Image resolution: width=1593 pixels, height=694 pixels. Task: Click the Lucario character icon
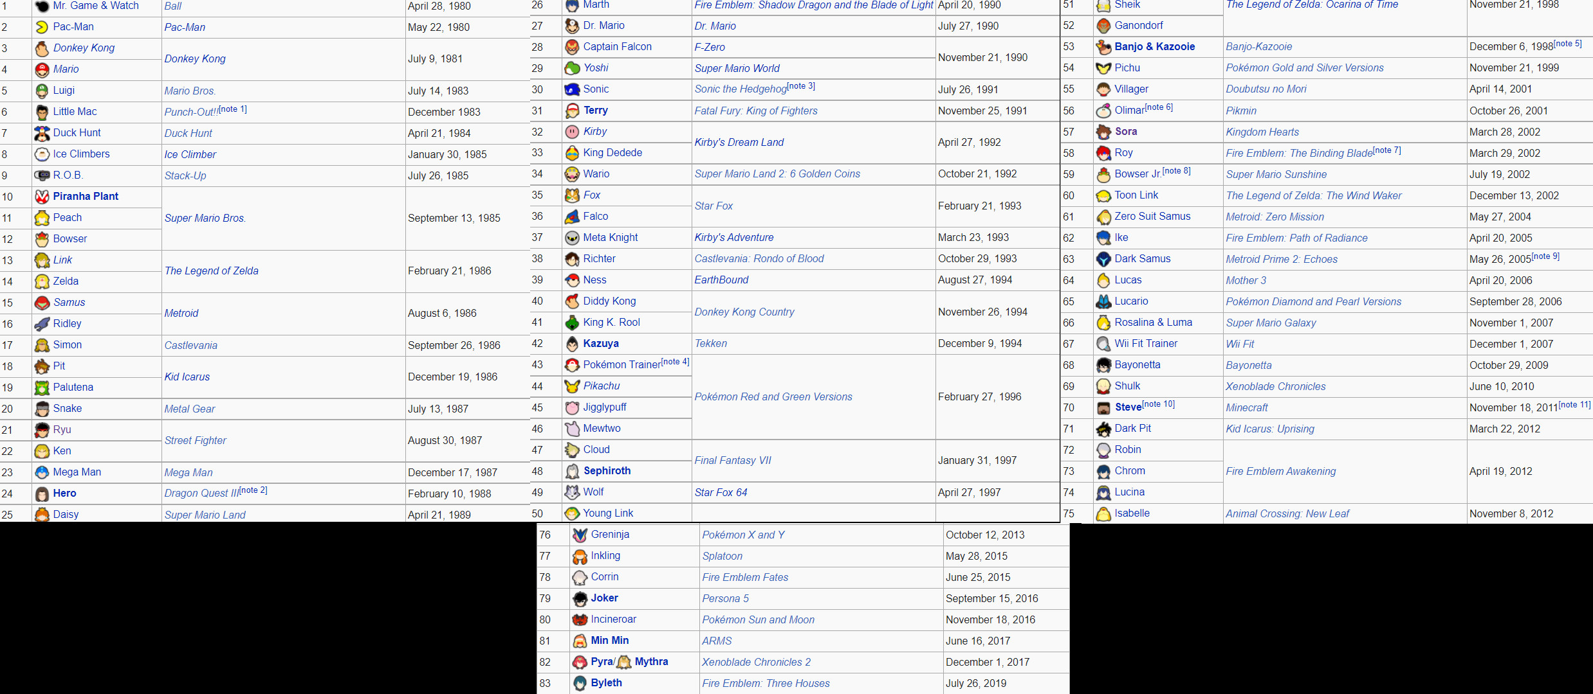click(1103, 301)
